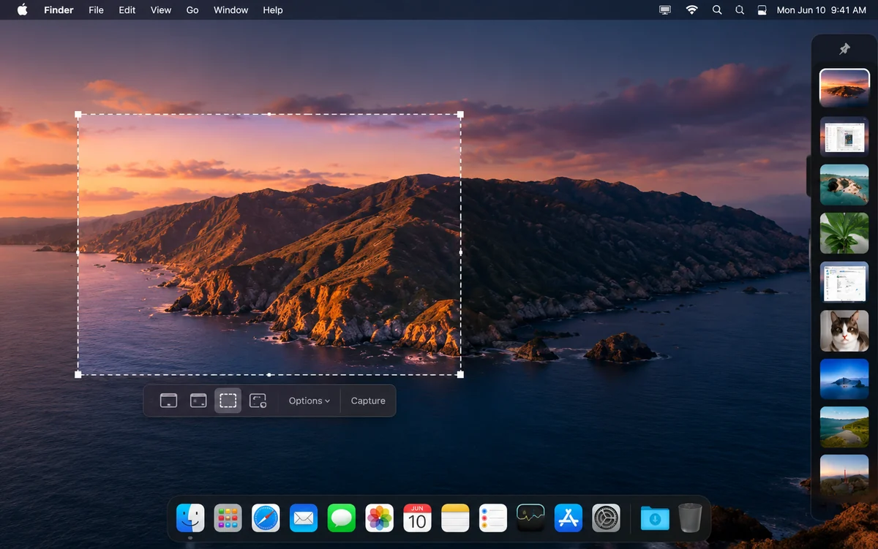Open the Help menu
The height and width of the screenshot is (549, 878).
coord(273,10)
